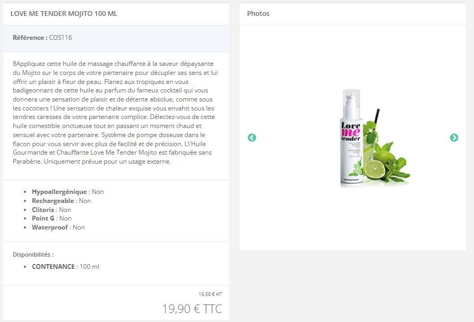Click the bottle pump dispenser in photo
The width and height of the screenshot is (474, 322).
(351, 104)
